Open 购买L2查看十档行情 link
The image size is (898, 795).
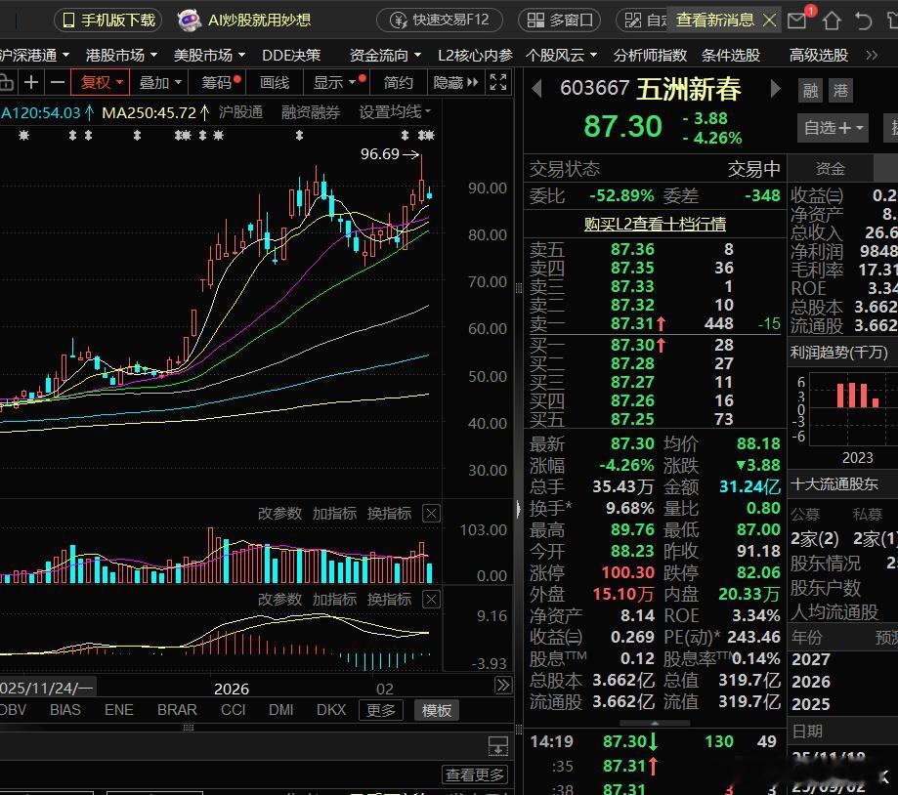pos(655,224)
